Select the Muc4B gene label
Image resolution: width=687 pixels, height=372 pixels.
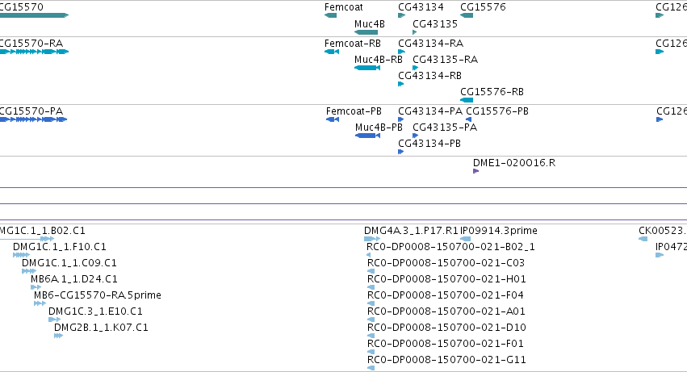tap(370, 24)
